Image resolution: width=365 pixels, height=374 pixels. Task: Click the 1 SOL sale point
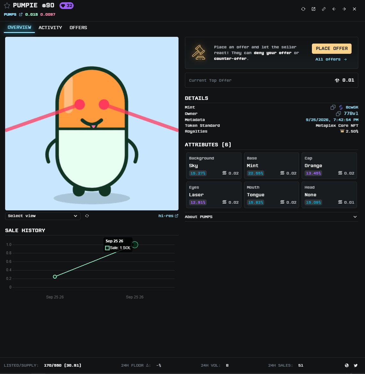click(135, 245)
